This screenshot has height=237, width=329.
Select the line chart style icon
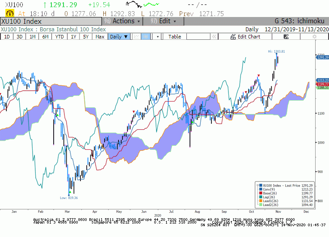(x=137, y=37)
